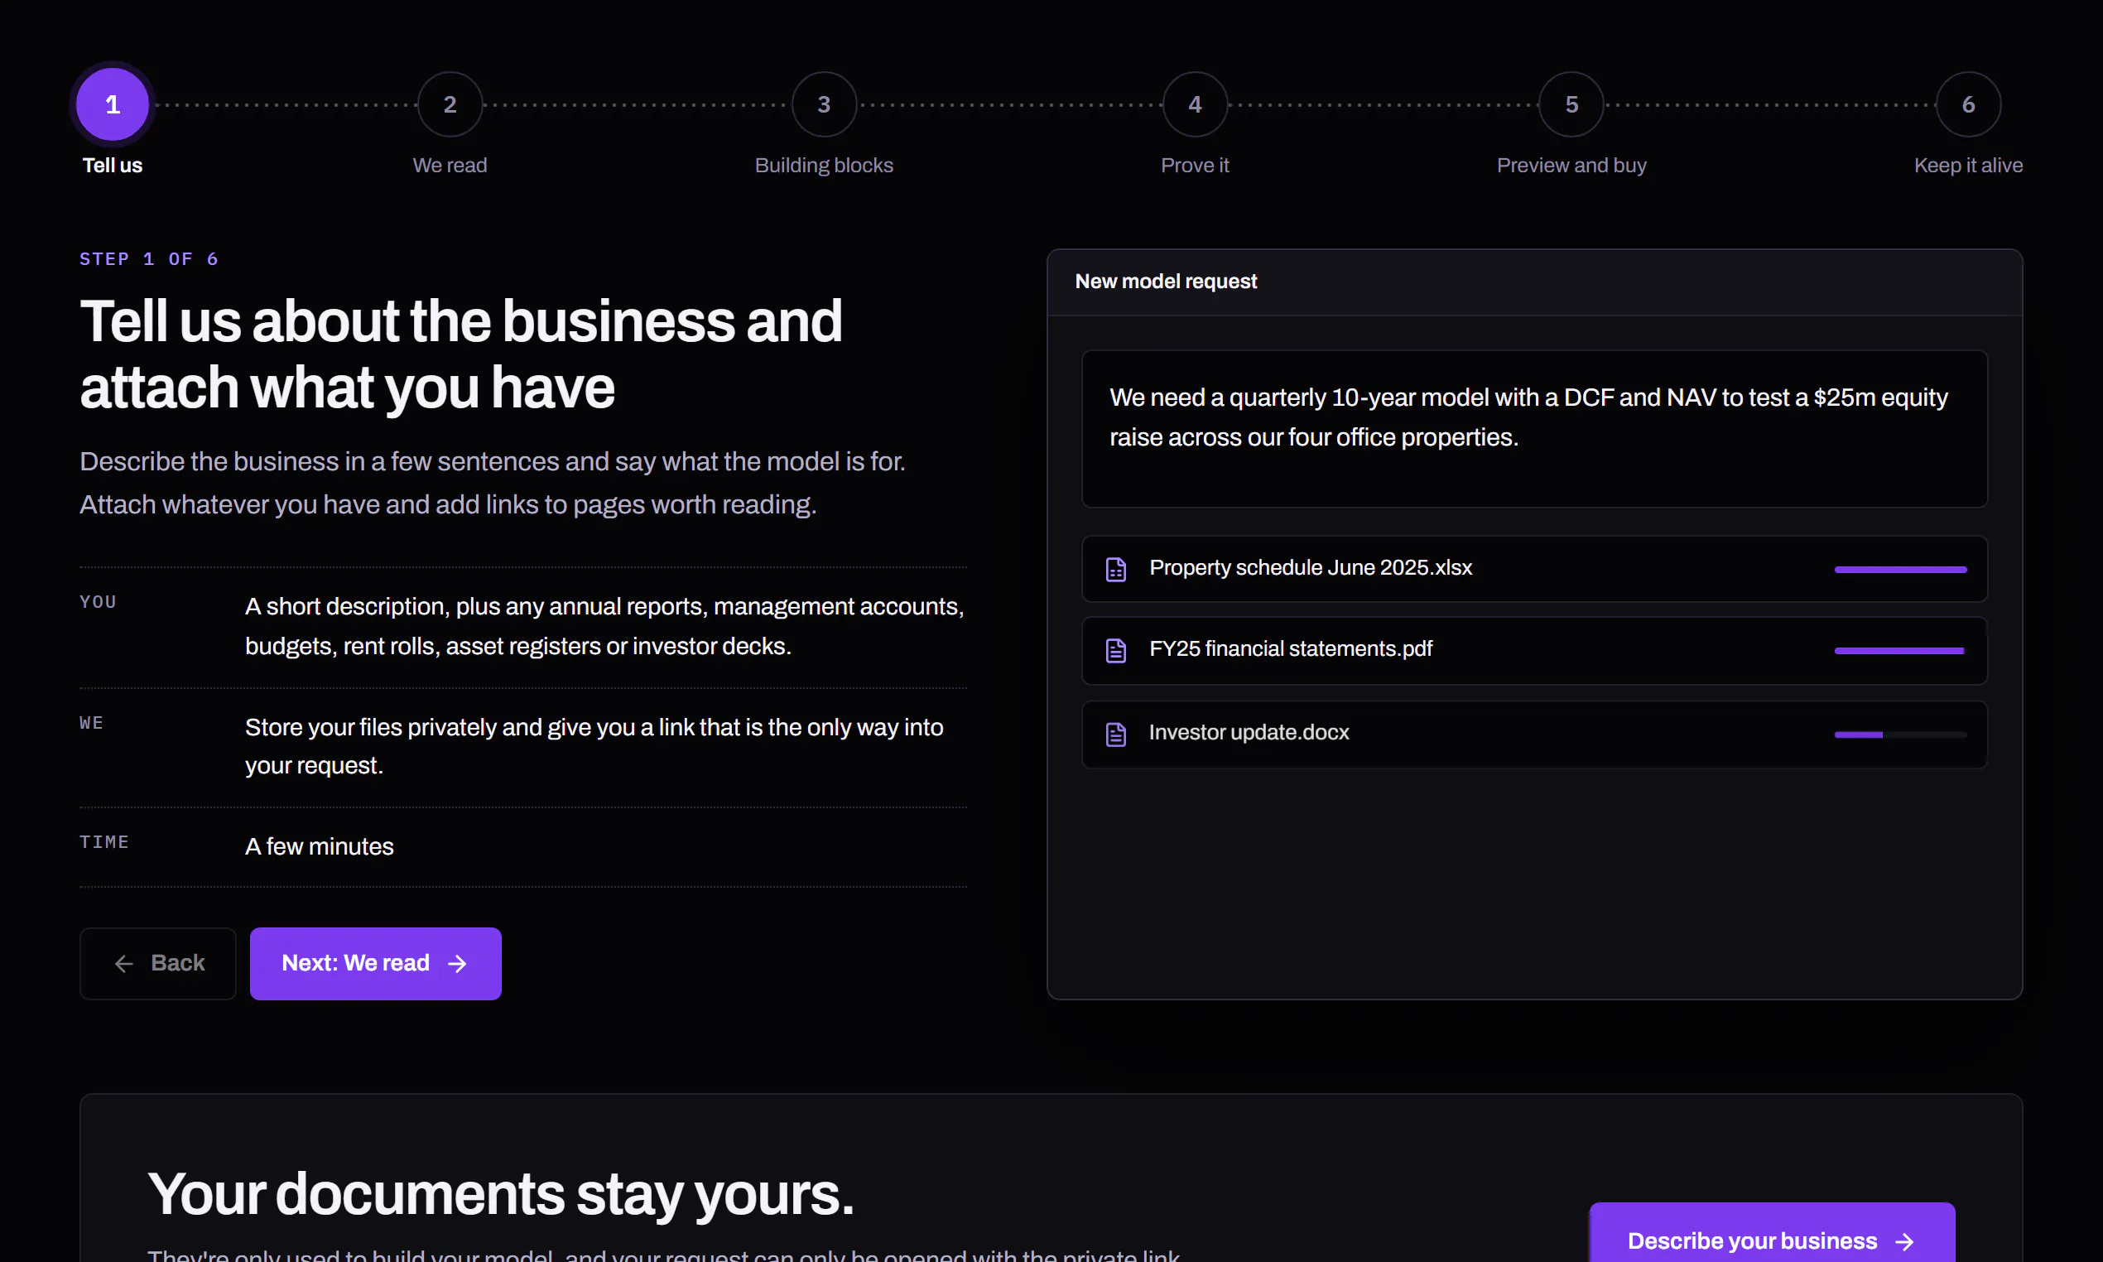This screenshot has height=1262, width=2103.
Task: Click the New model request panel title
Action: click(1166, 282)
